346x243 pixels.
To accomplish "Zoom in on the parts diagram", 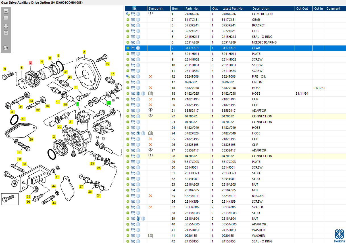I will pyautogui.click(x=6, y=11).
